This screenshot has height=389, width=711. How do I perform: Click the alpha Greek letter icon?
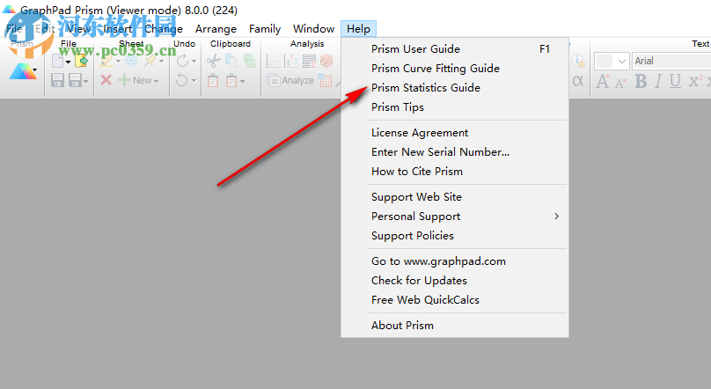tap(578, 81)
